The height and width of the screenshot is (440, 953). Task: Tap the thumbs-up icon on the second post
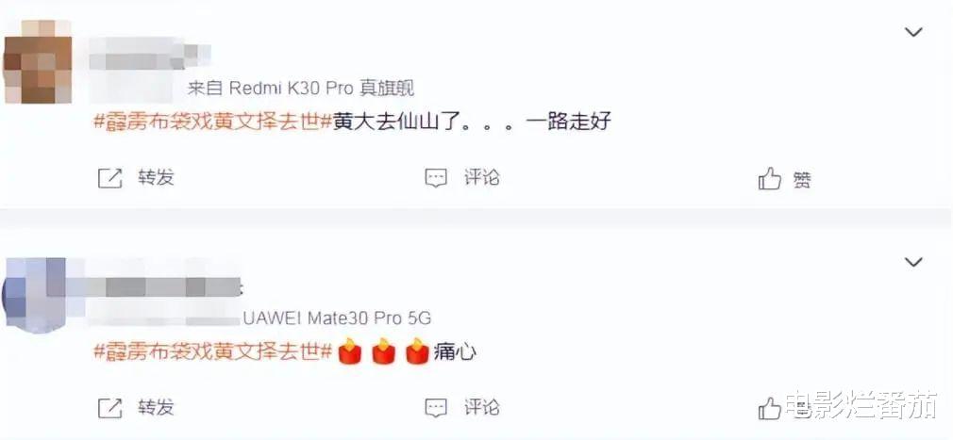click(769, 409)
